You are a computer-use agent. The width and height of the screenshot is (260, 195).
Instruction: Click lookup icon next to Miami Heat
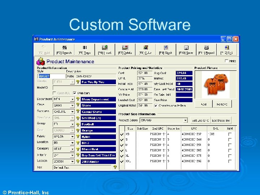click(78, 149)
